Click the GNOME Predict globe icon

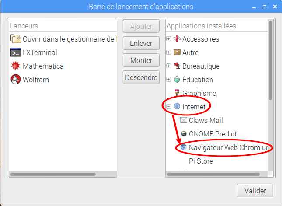point(184,134)
